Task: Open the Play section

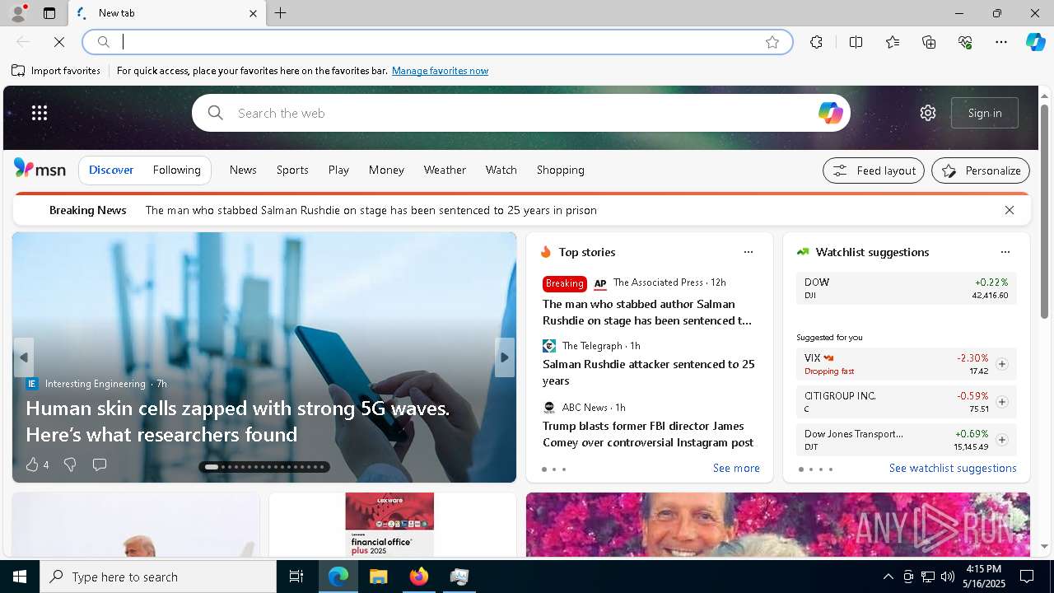Action: (338, 170)
